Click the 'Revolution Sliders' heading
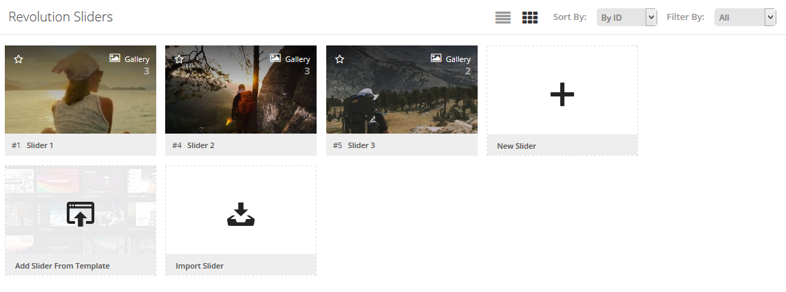 coord(61,17)
